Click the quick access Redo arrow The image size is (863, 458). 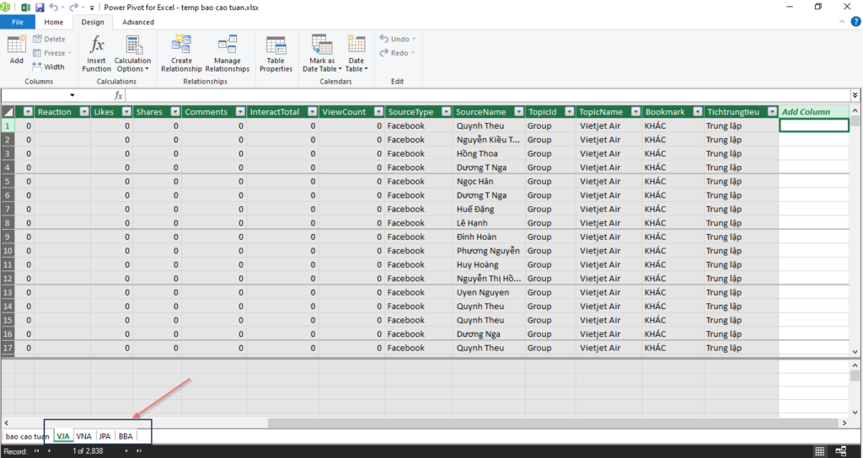(73, 7)
